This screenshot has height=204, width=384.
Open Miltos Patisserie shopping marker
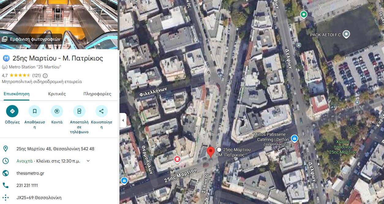[x=295, y=138]
